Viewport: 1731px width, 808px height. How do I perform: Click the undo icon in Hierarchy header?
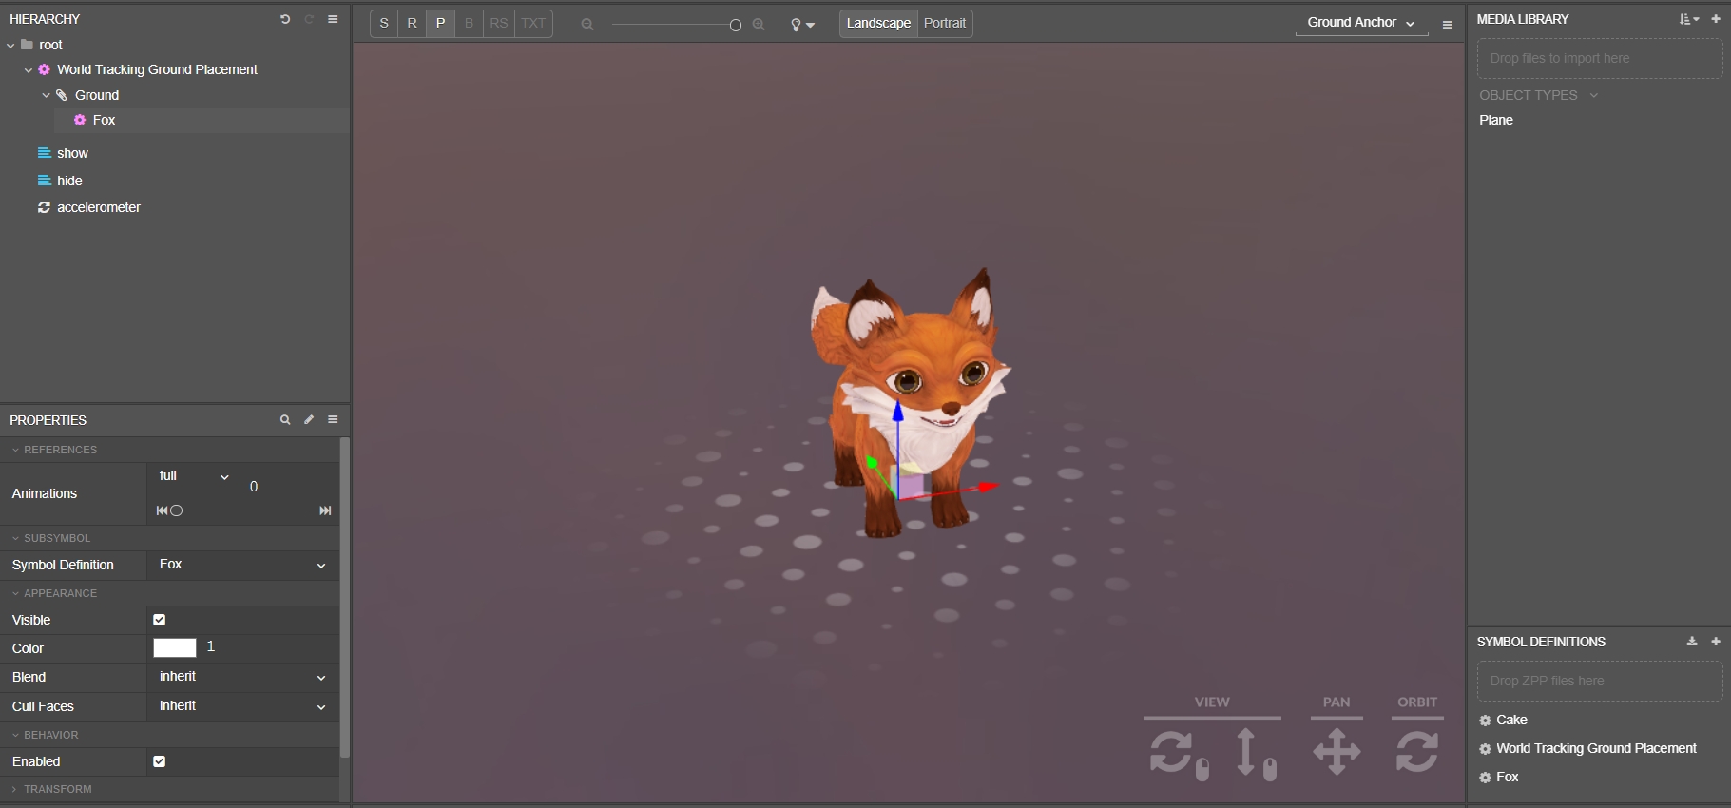pos(284,19)
